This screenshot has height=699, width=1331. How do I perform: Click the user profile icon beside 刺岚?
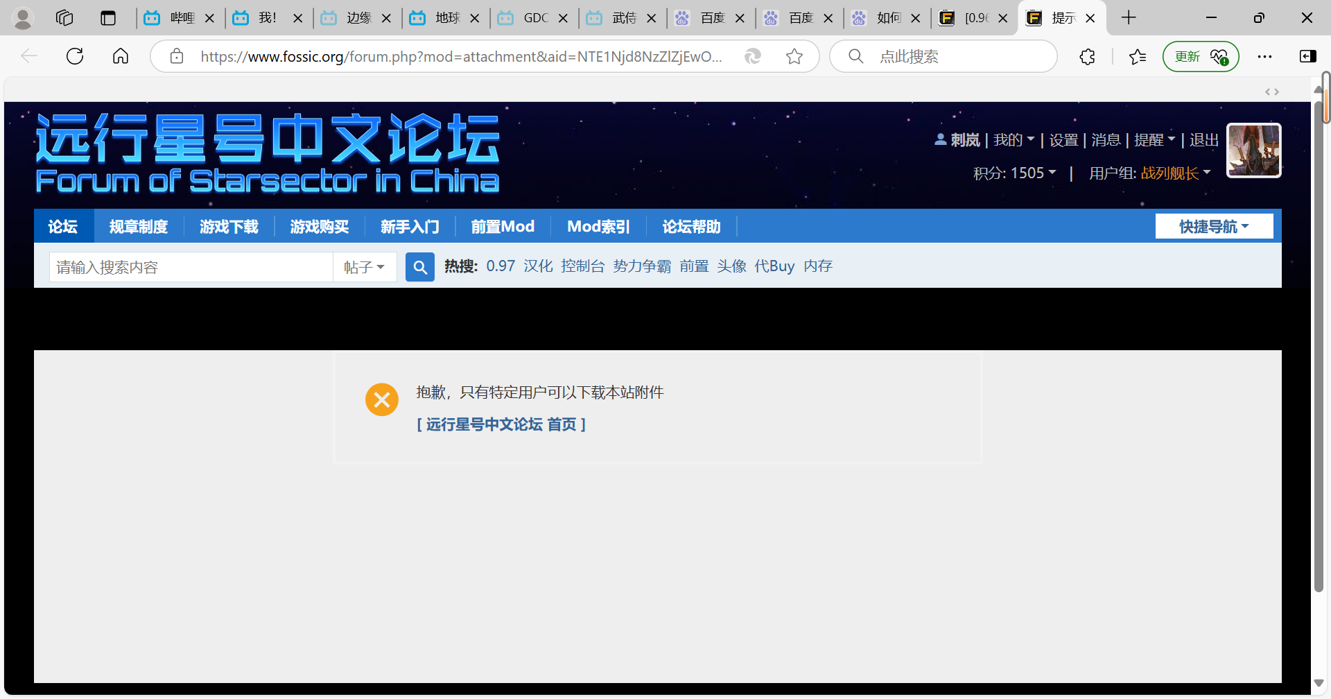click(940, 139)
